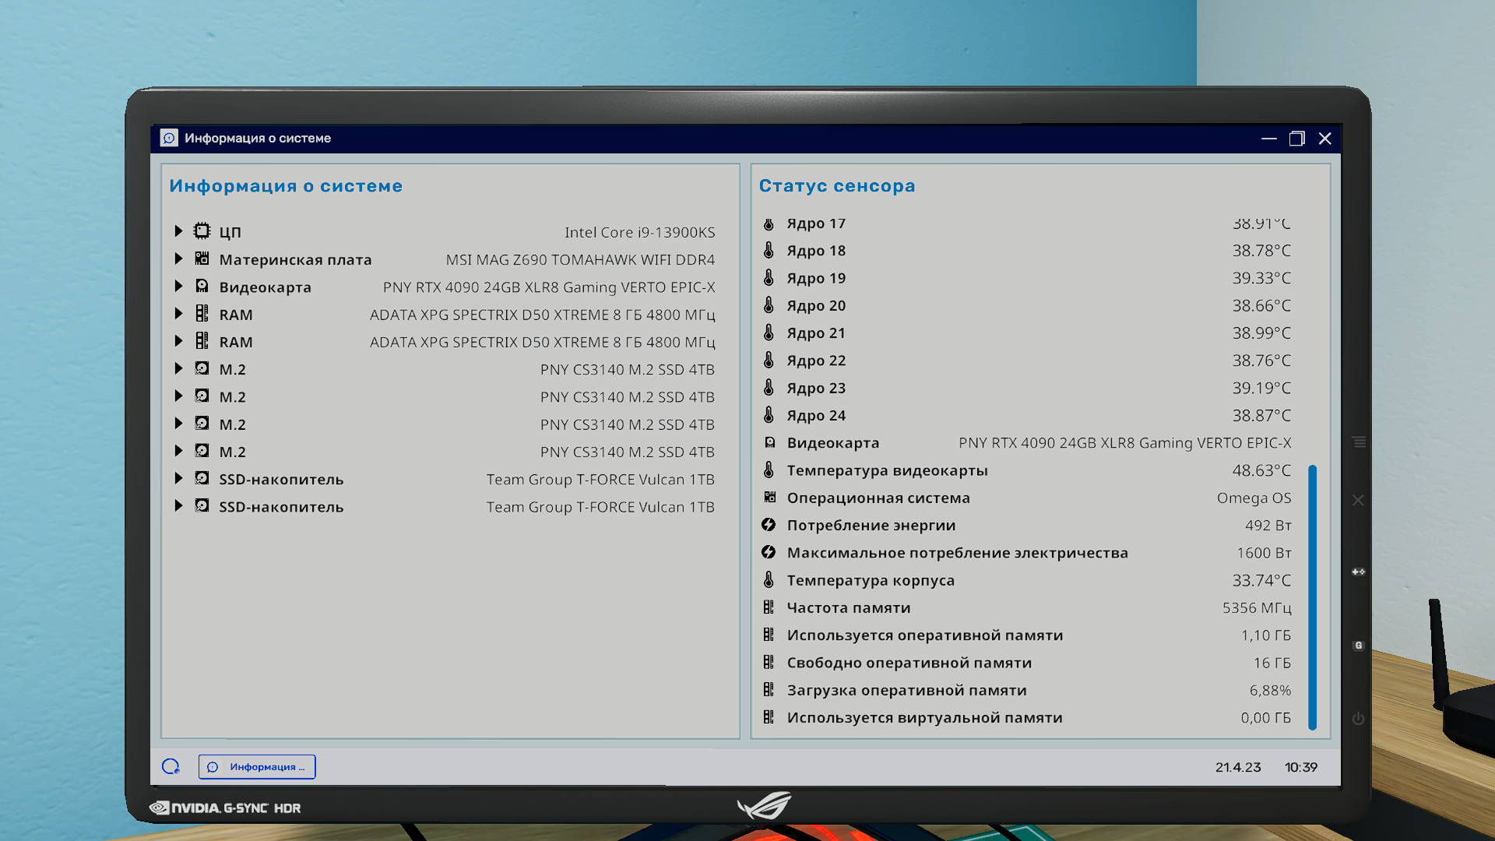Click the thermometer icon next to Ядро 20
1495x841 pixels.
click(769, 305)
